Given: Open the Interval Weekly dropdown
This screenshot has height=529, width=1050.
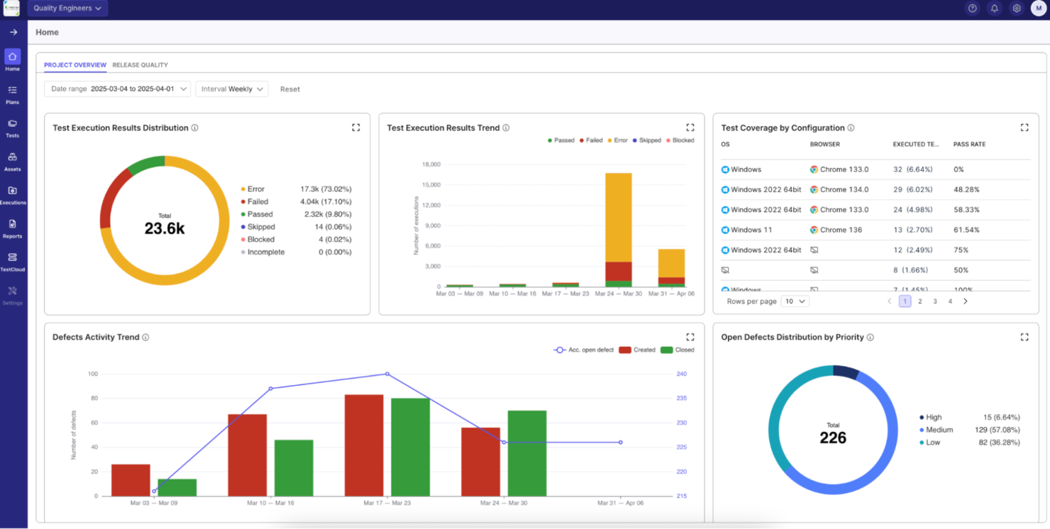Looking at the screenshot, I should [232, 89].
